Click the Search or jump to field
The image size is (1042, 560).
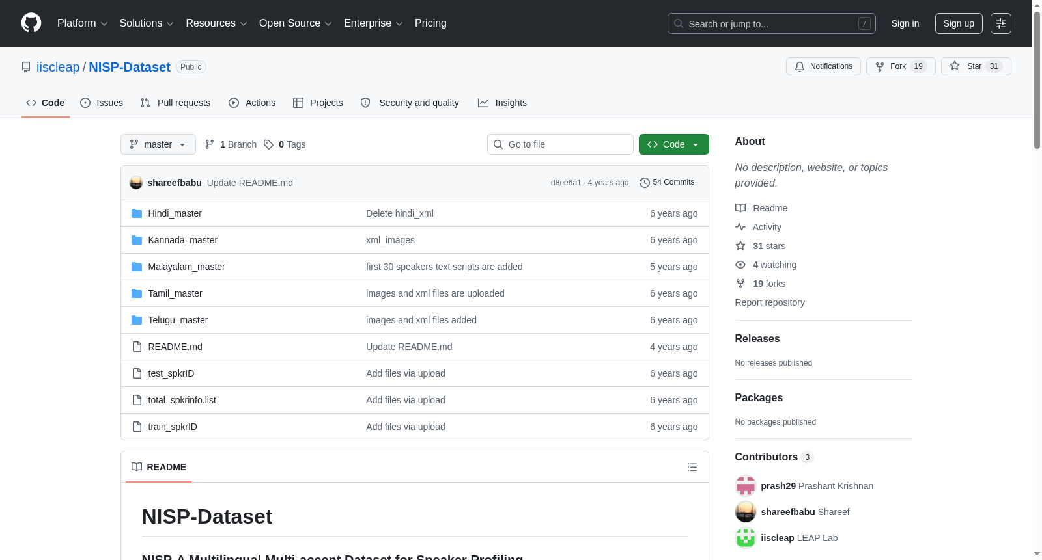pyautogui.click(x=772, y=23)
